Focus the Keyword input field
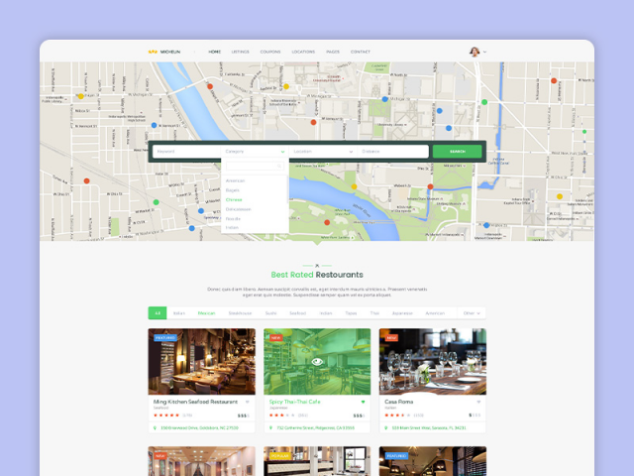 coord(186,152)
